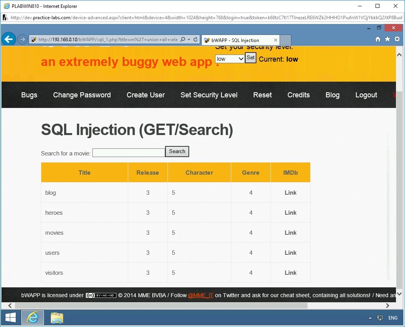This screenshot has width=405, height=327.
Task: Click the page refresh icon in address bar
Action: pos(195,40)
